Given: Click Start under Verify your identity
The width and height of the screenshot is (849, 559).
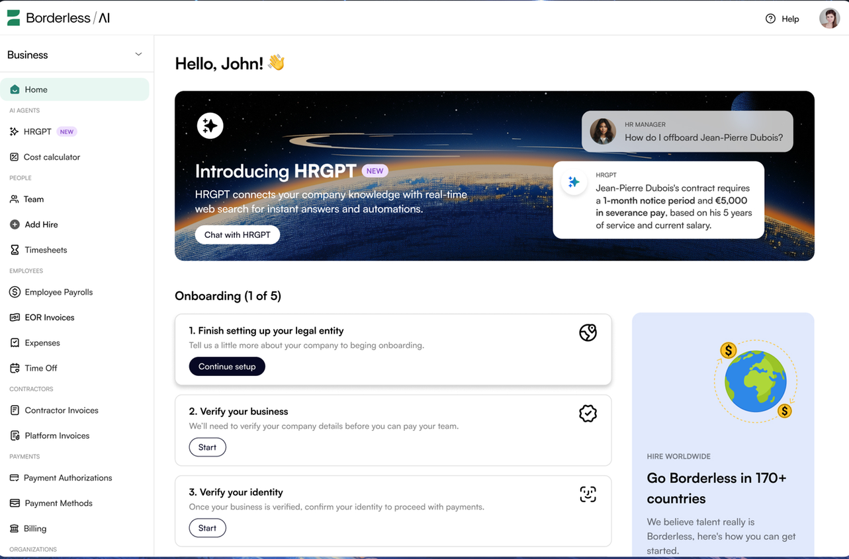Looking at the screenshot, I should pyautogui.click(x=207, y=528).
